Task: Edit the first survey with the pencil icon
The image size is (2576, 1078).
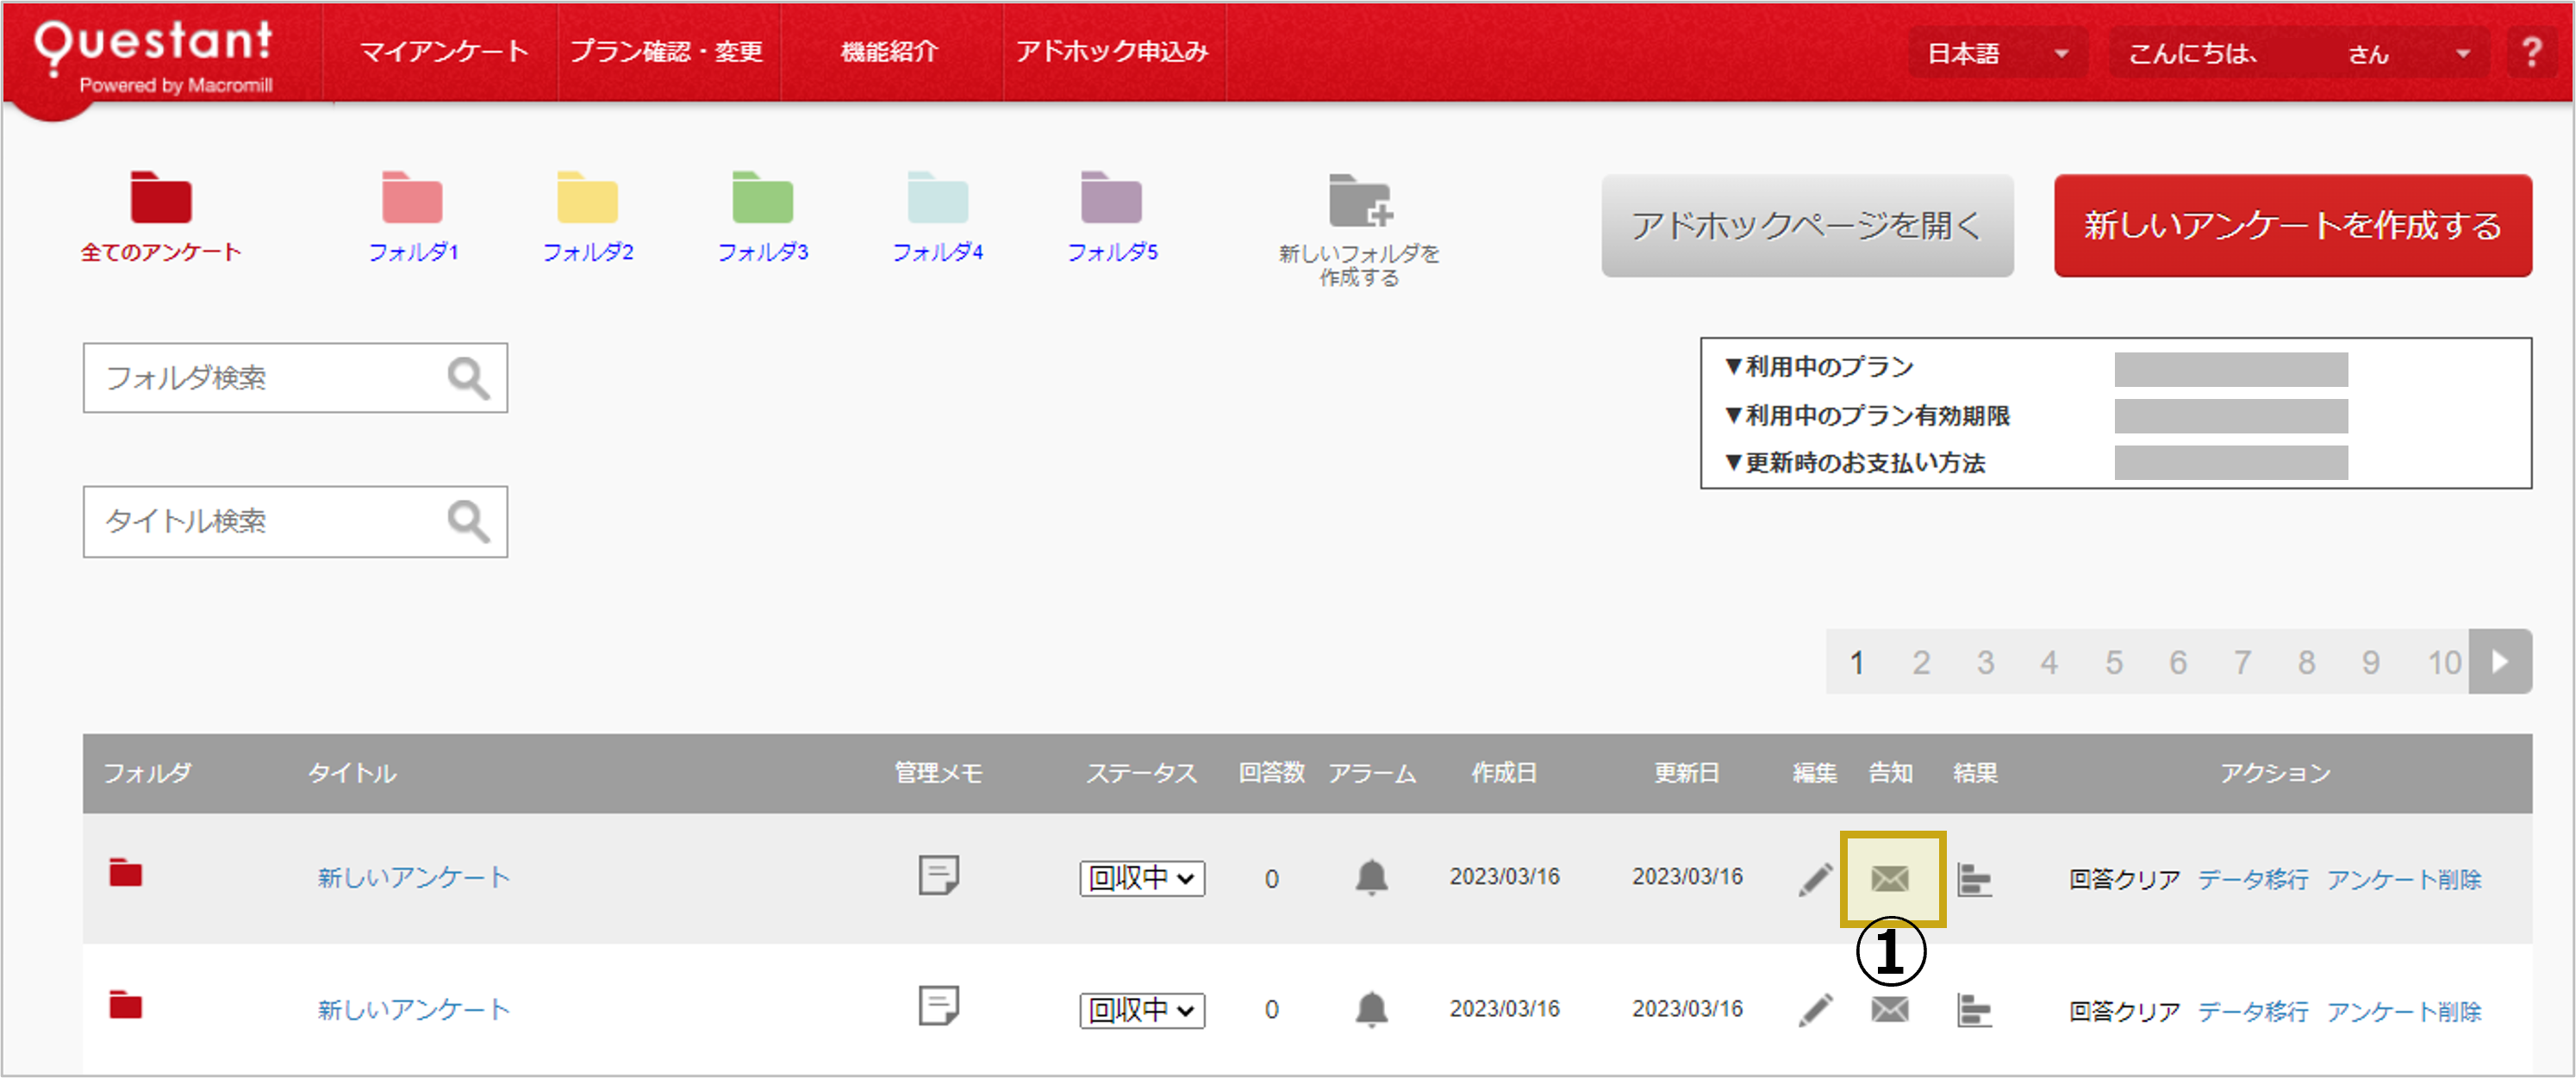Action: 1815,879
